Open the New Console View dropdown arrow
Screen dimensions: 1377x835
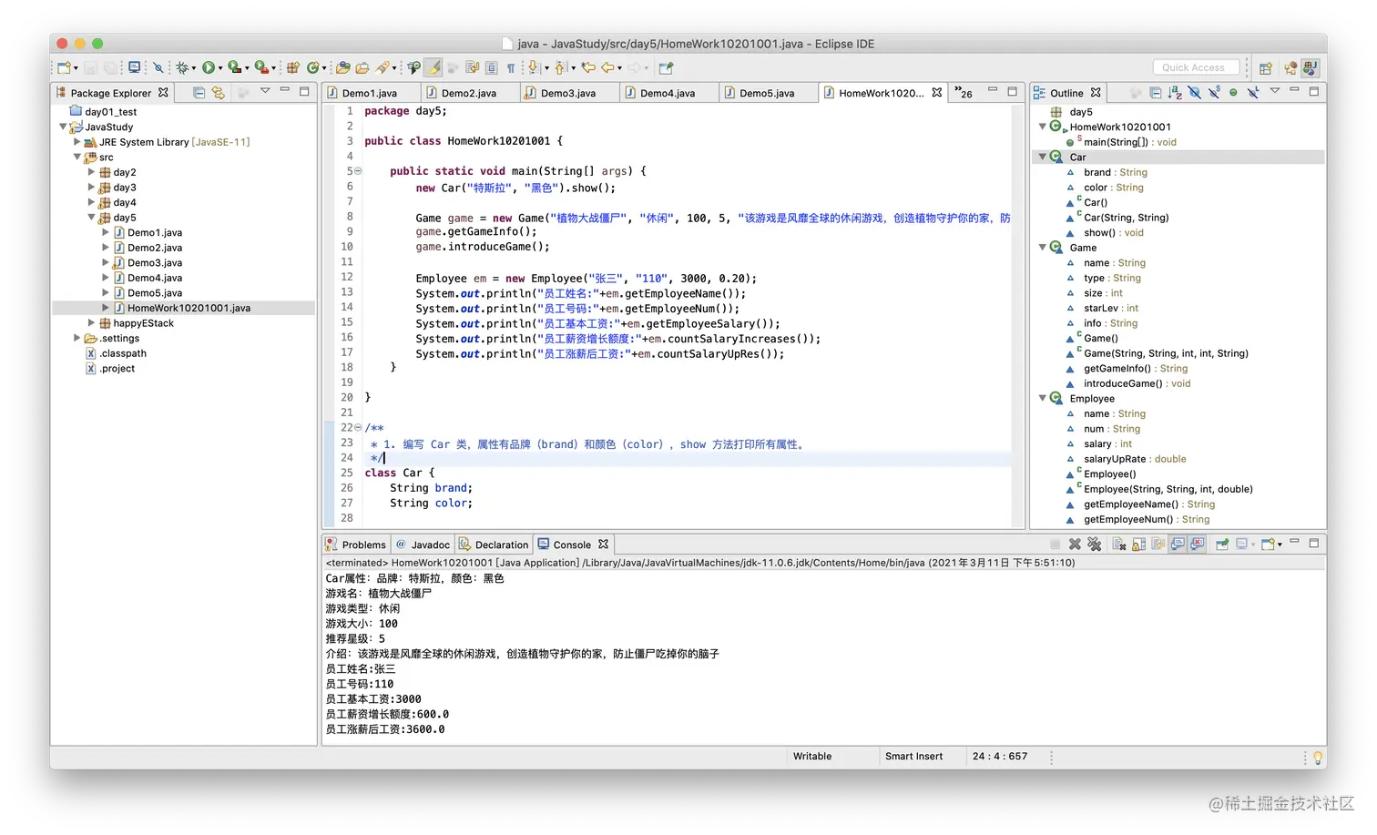[1280, 545]
